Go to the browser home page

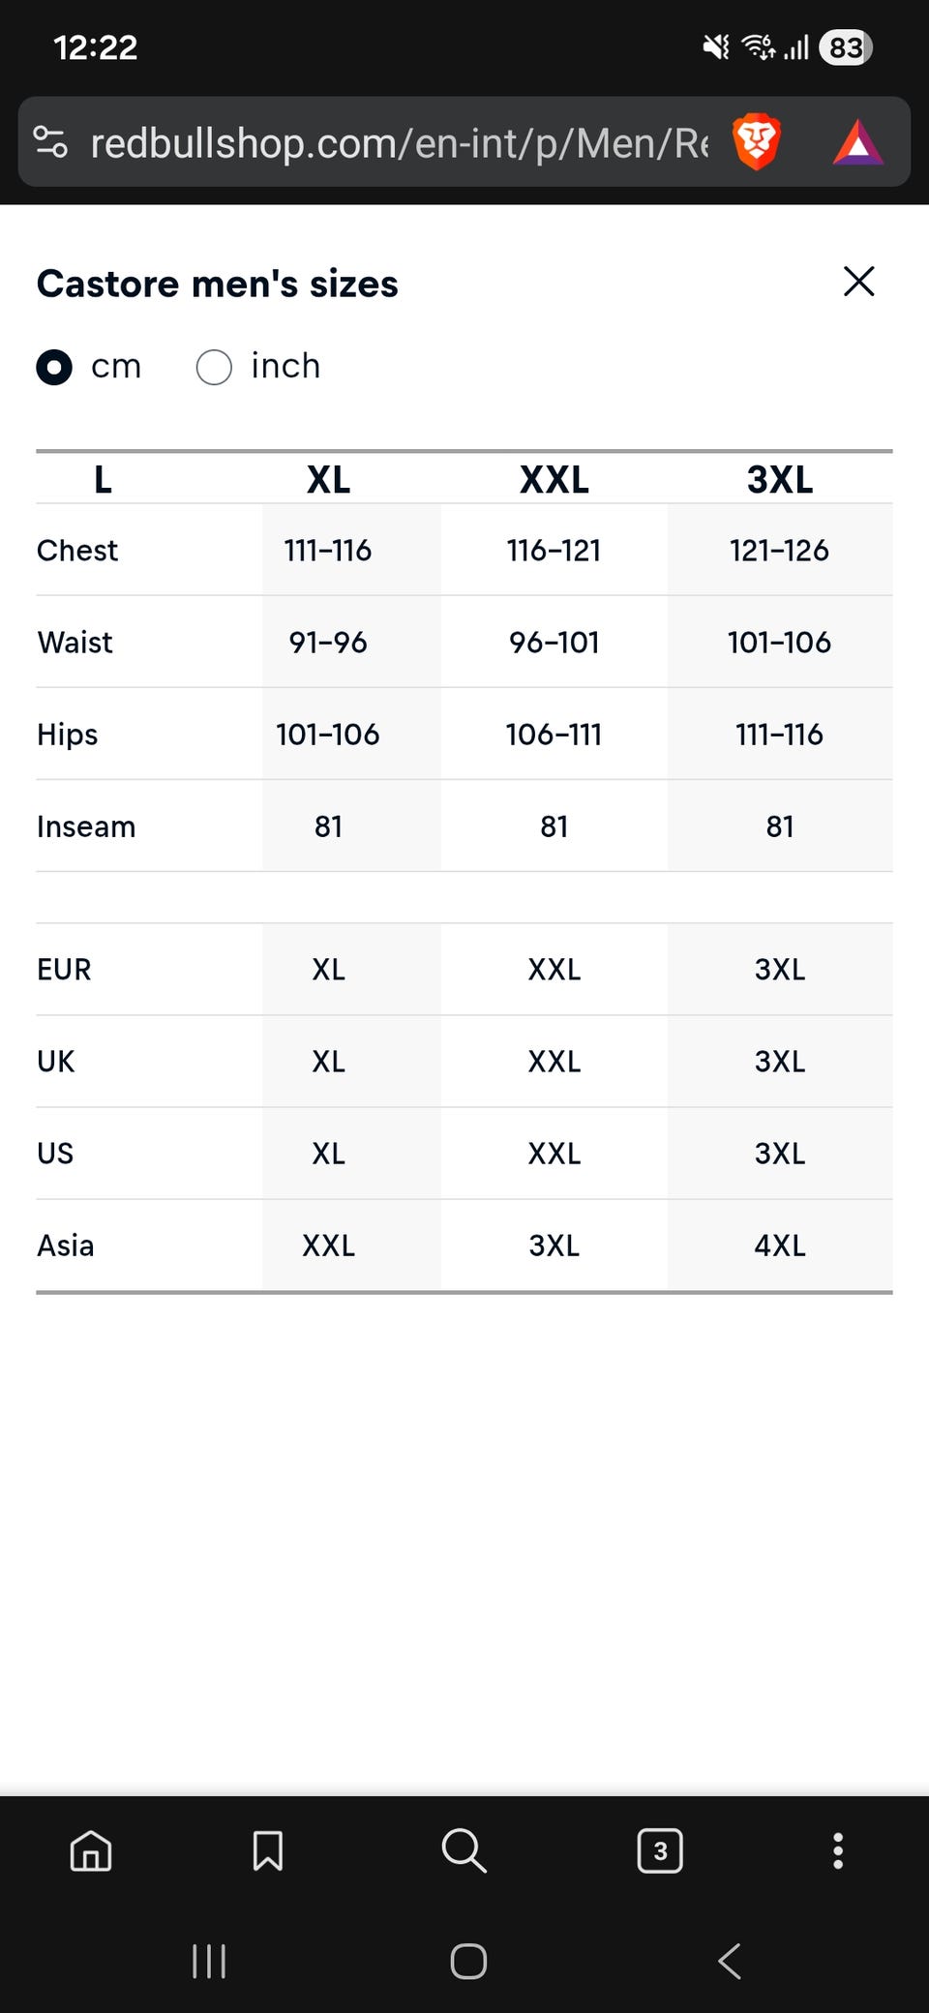91,1850
